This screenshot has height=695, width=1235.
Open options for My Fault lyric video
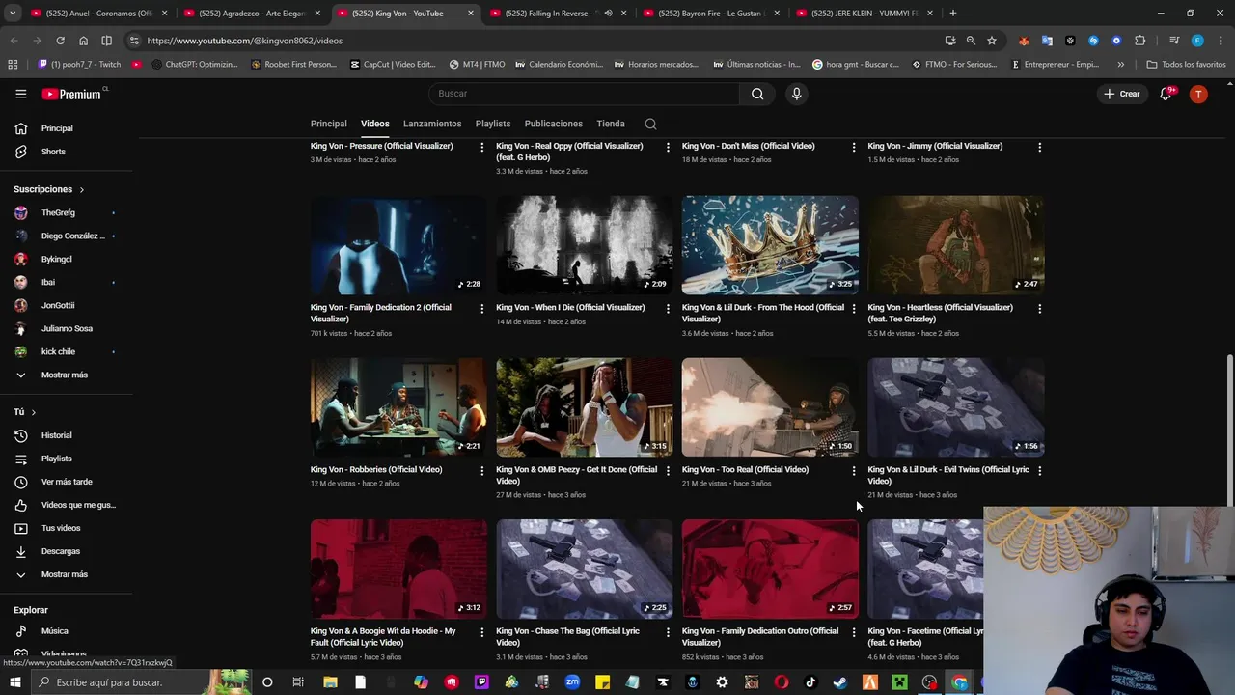click(x=481, y=632)
